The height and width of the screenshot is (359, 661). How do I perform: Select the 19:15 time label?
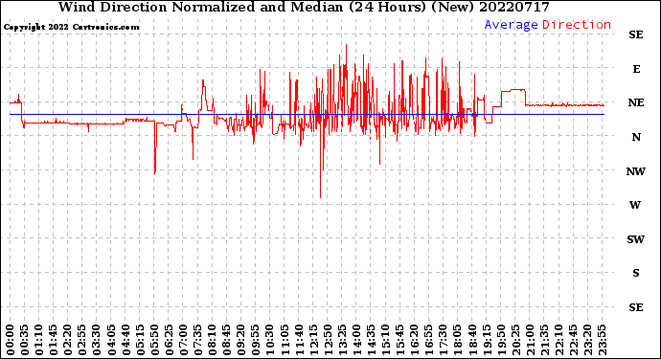(x=486, y=340)
